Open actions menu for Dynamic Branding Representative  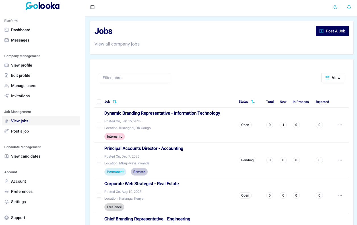[x=340, y=125]
